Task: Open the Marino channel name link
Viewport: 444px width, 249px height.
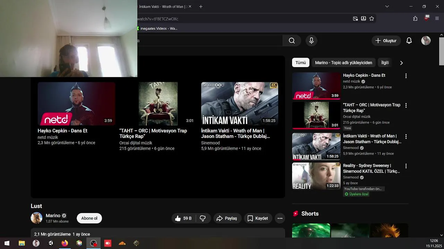Action: [53, 215]
